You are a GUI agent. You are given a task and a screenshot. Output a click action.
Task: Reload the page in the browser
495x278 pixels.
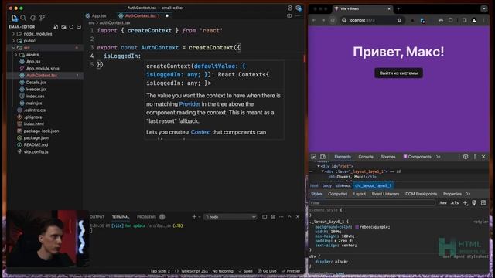click(x=333, y=20)
